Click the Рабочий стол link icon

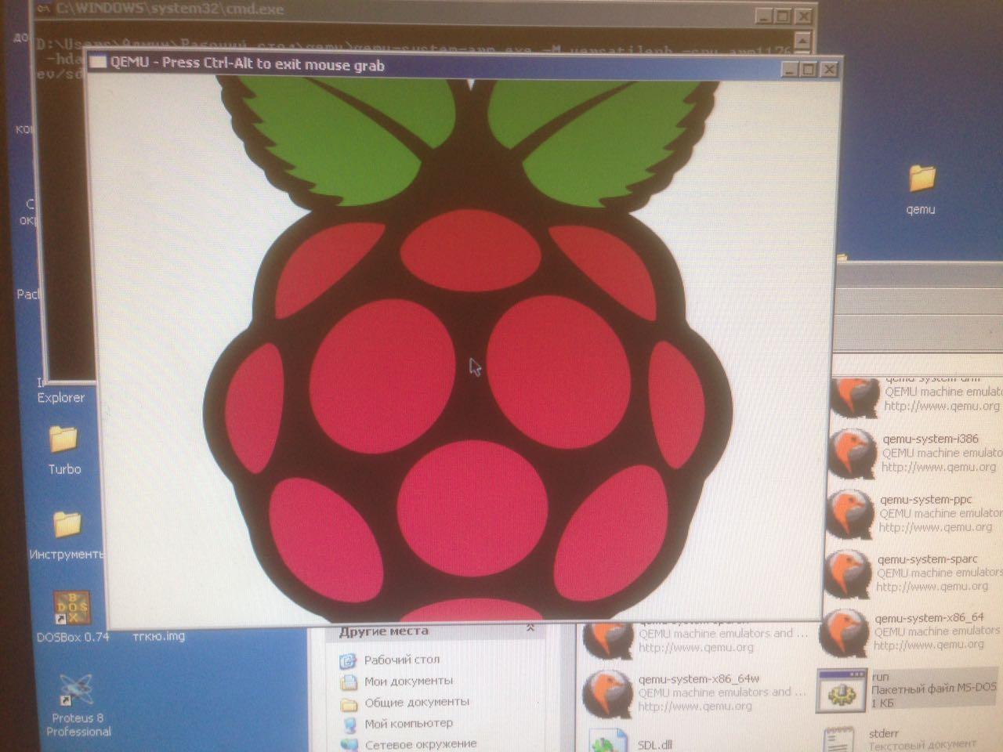click(x=348, y=660)
